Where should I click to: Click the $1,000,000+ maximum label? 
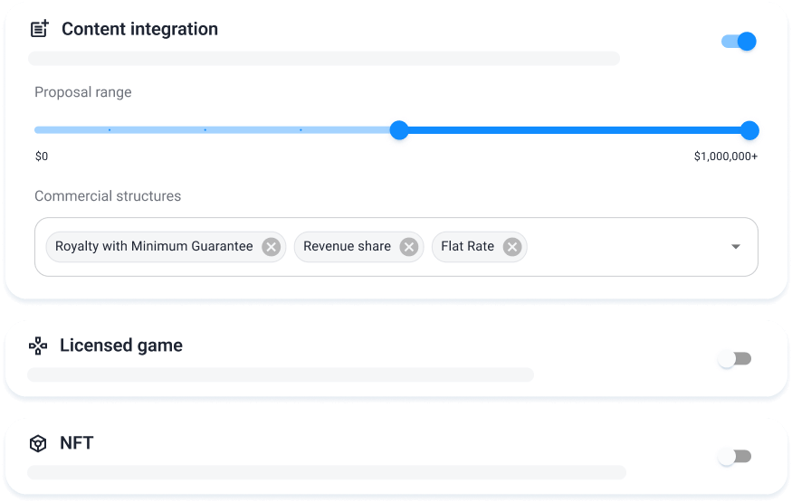[726, 156]
